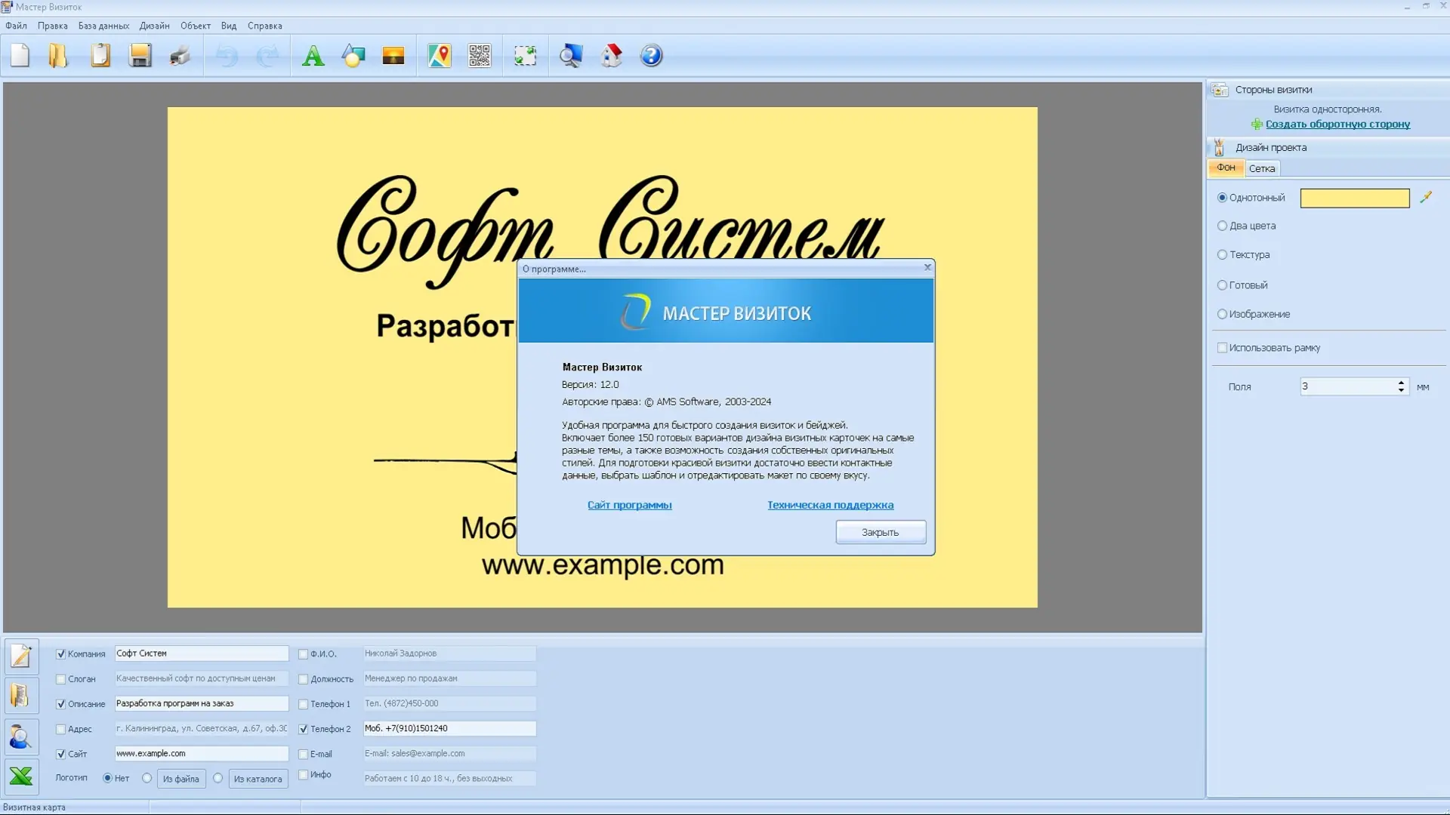Open the QR code insertion tool
Screen dimensions: 1450x815
pos(480,55)
